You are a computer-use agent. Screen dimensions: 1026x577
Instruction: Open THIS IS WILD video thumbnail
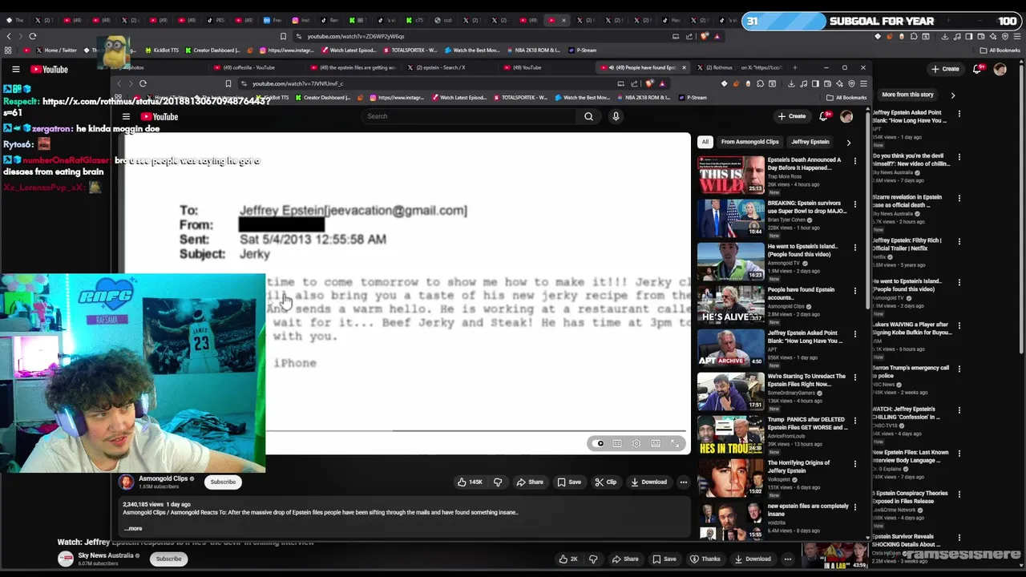tap(731, 176)
